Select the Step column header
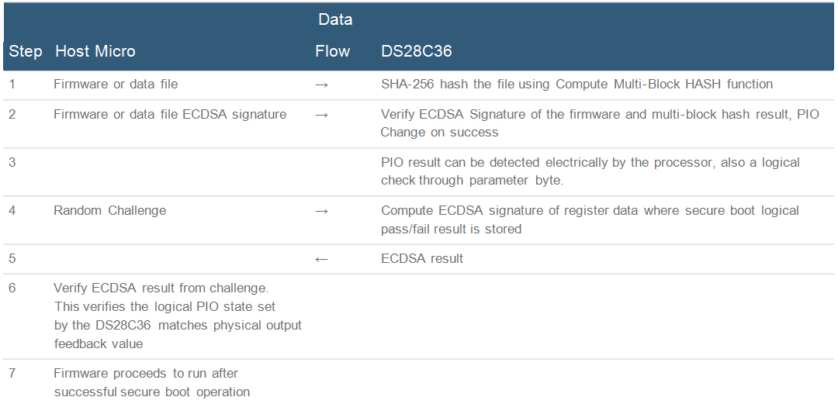Image resolution: width=838 pixels, height=404 pixels. [26, 52]
